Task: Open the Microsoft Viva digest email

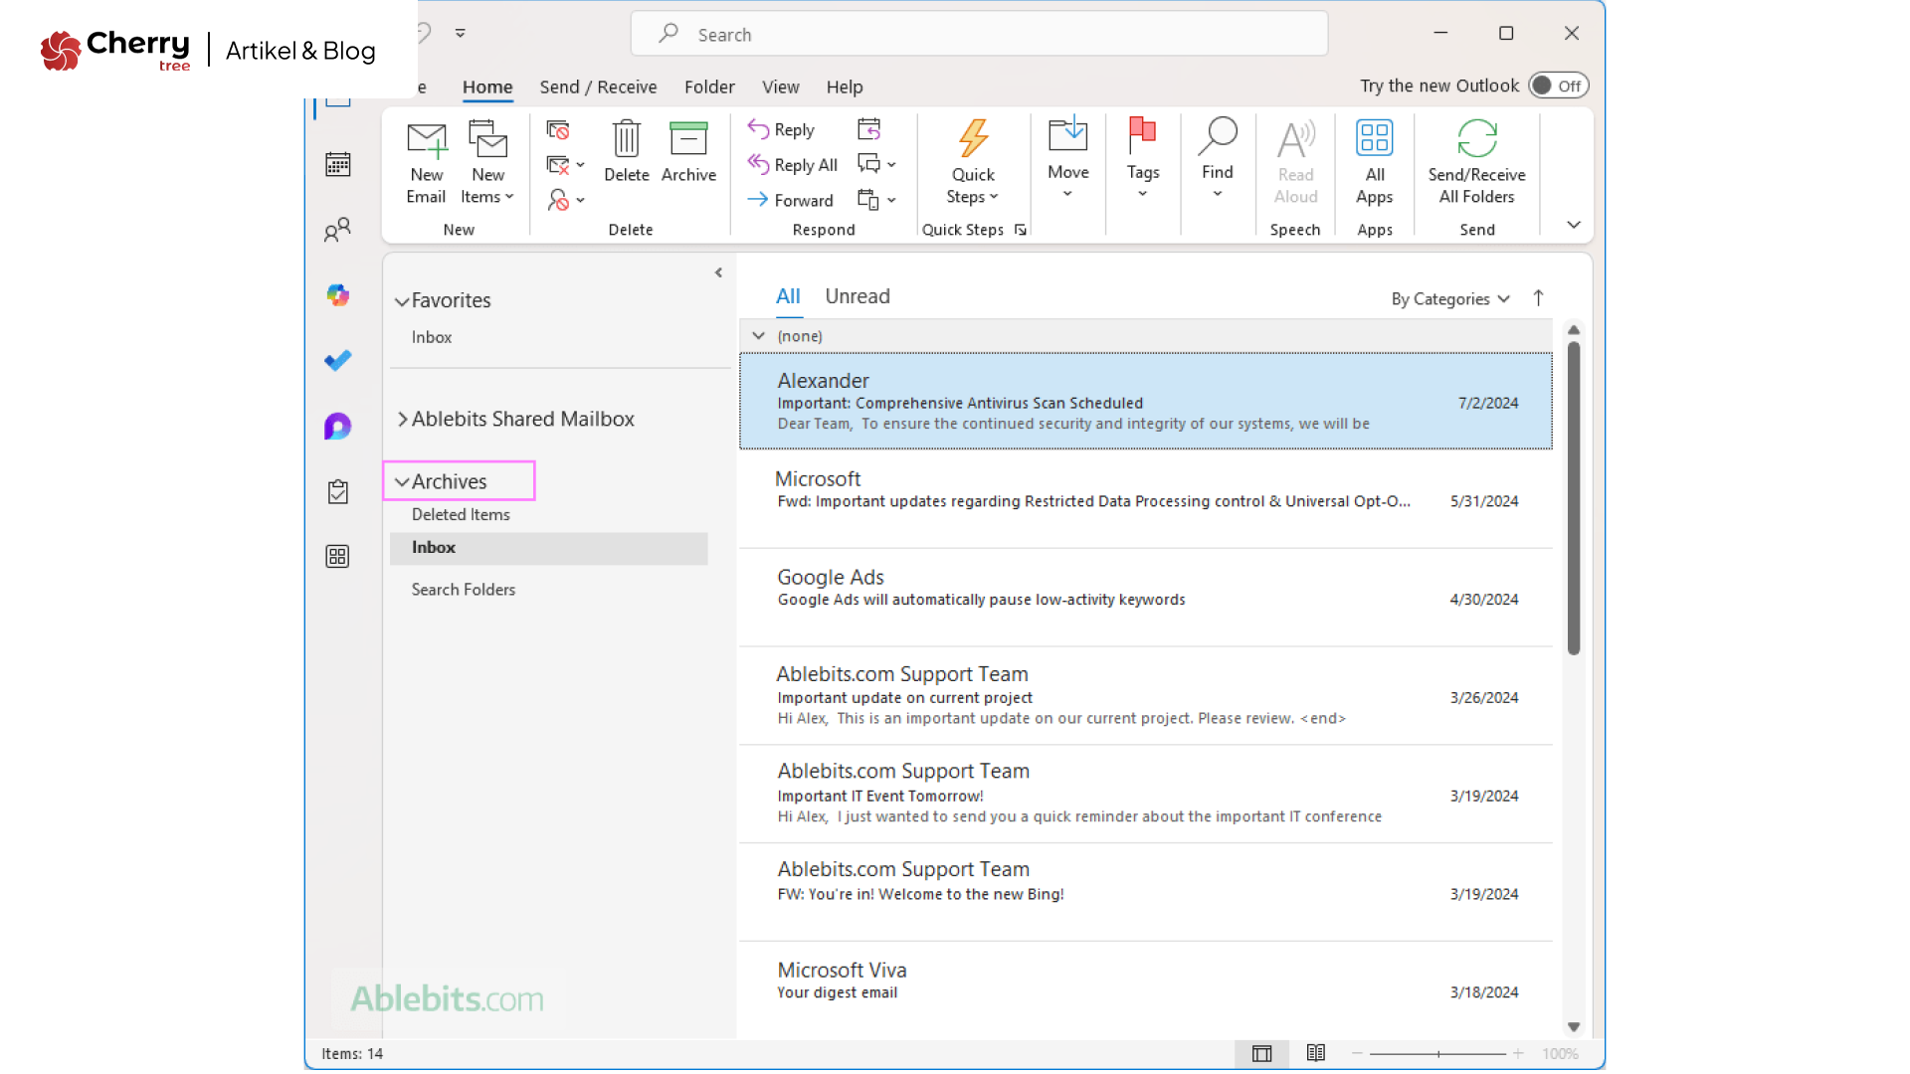Action: [1145, 990]
